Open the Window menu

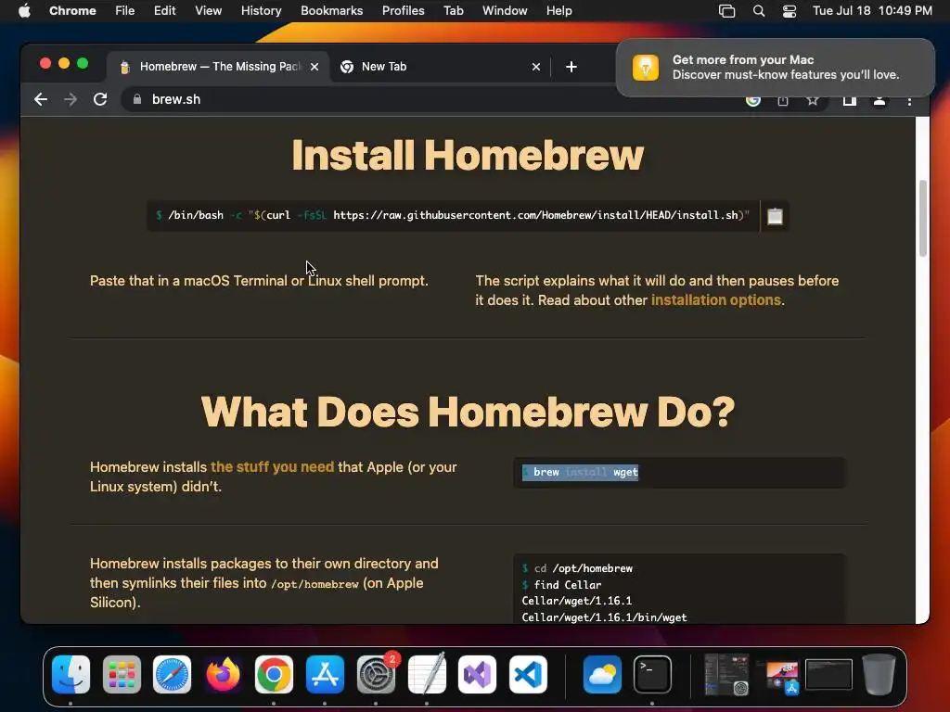[505, 11]
